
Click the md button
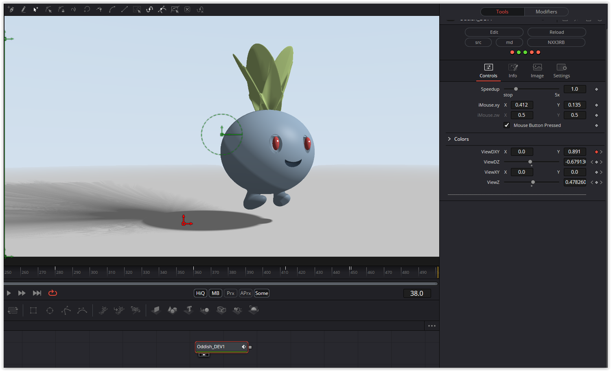pos(509,42)
